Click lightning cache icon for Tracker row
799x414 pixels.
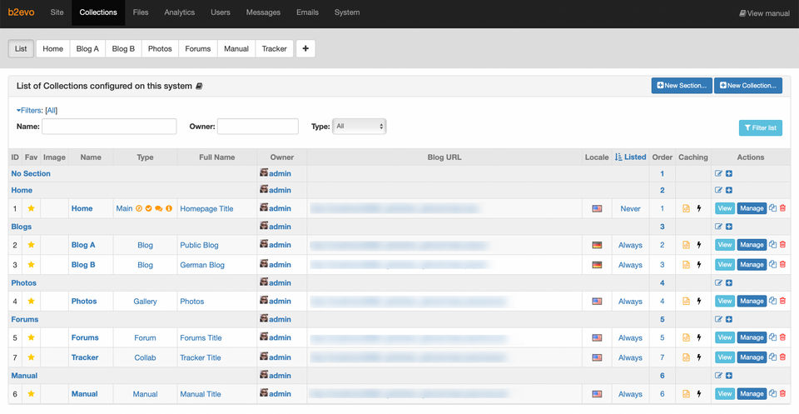tap(699, 357)
